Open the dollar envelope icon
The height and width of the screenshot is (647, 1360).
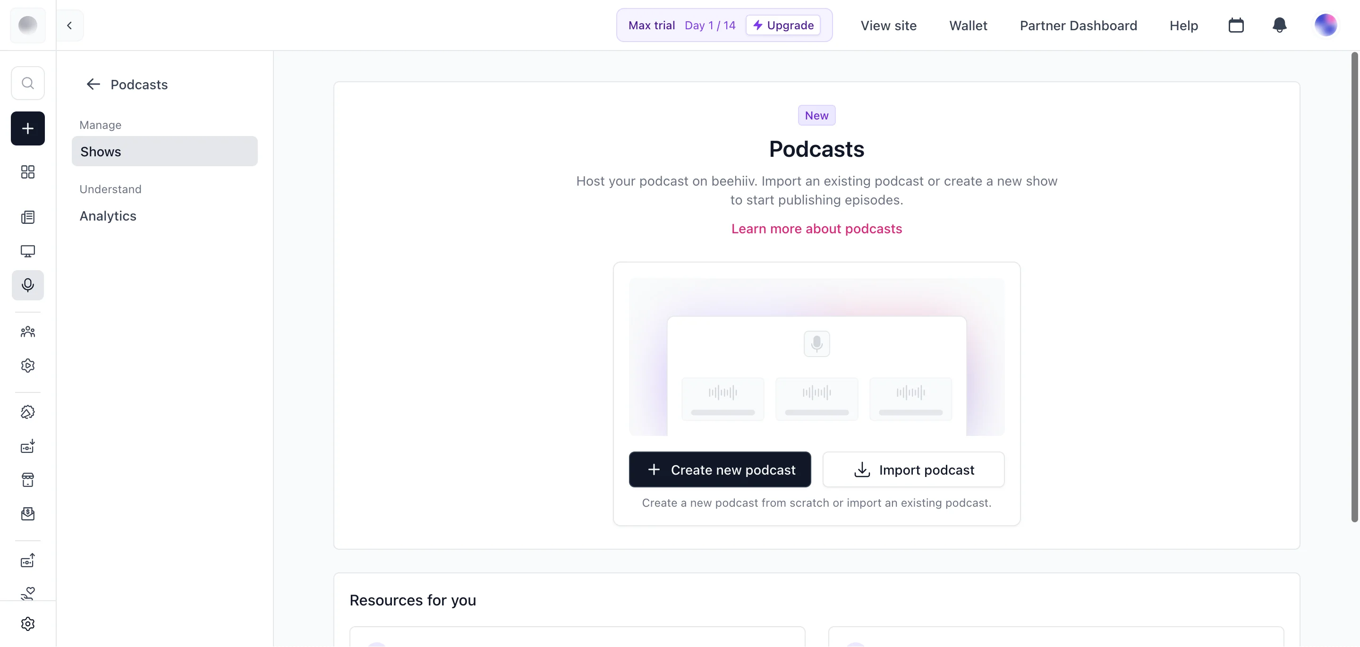tap(27, 514)
